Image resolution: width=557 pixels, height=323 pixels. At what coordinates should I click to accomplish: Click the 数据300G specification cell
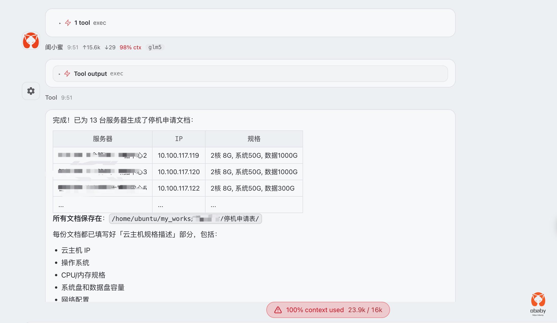coord(252,188)
